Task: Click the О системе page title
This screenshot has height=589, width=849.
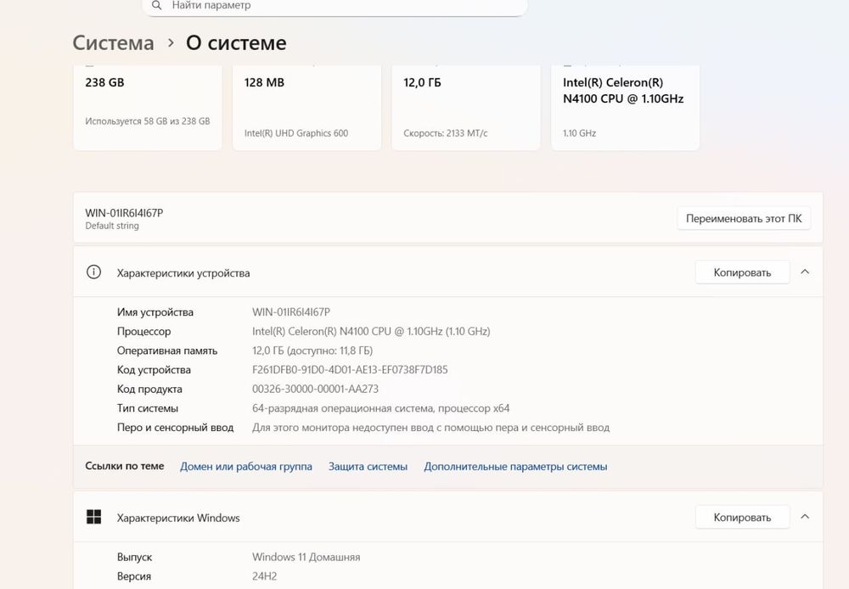Action: coord(236,43)
